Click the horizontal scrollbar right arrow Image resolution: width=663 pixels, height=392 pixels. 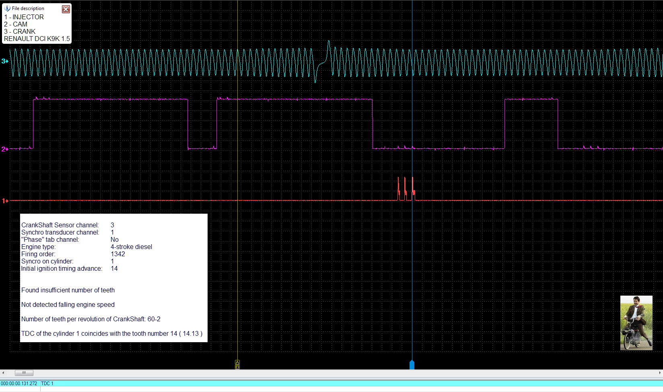[x=660, y=373]
